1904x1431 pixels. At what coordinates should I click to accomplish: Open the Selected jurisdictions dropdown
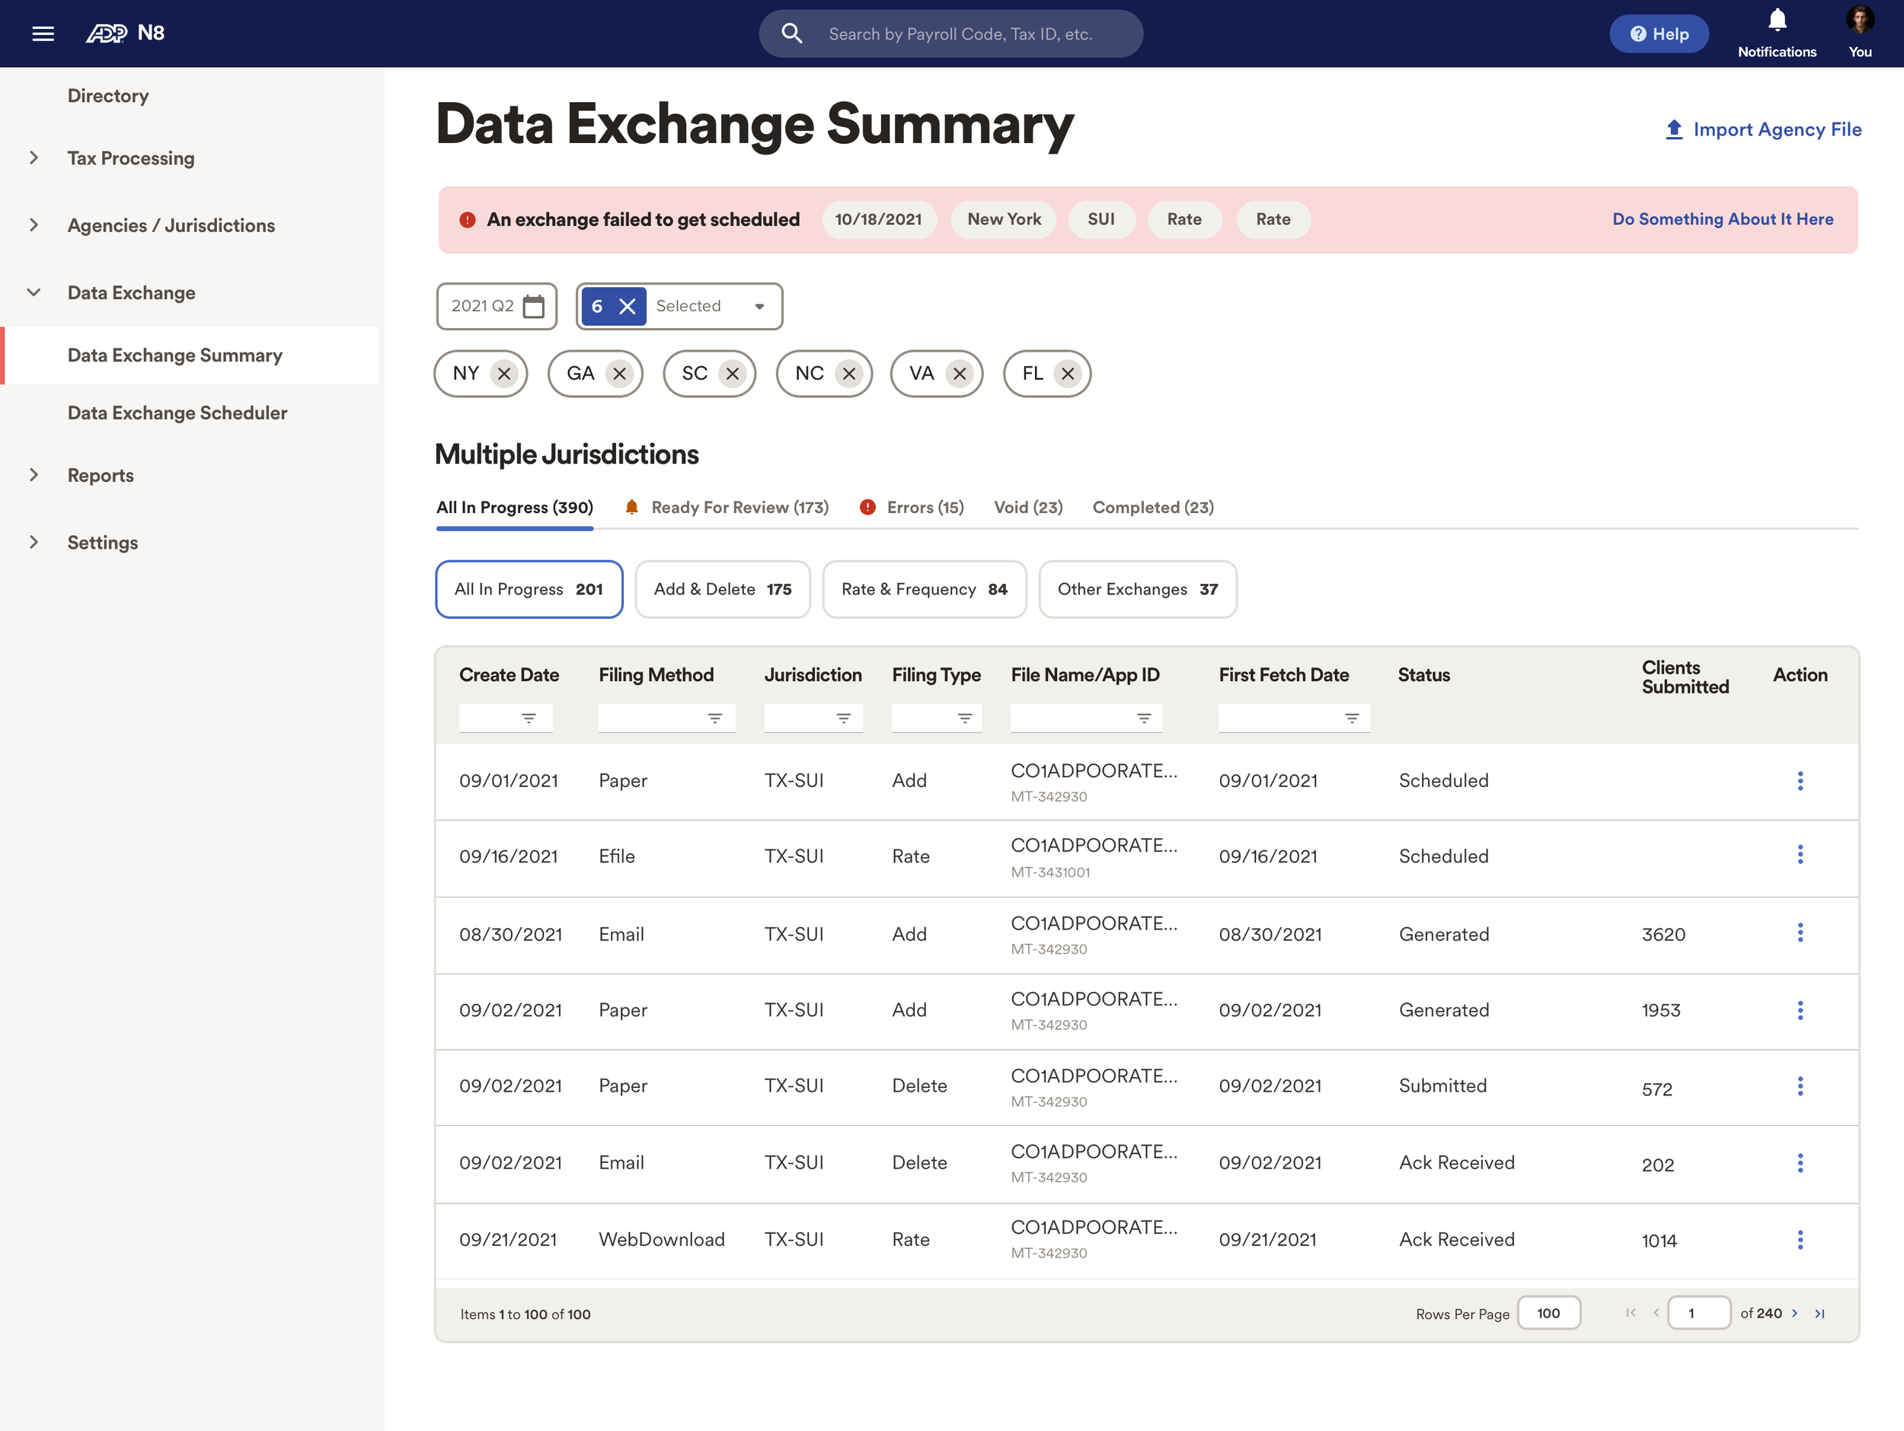(759, 306)
